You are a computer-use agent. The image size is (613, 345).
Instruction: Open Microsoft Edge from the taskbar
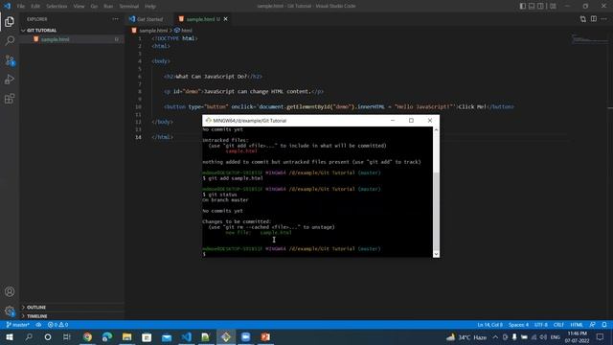pos(107,337)
